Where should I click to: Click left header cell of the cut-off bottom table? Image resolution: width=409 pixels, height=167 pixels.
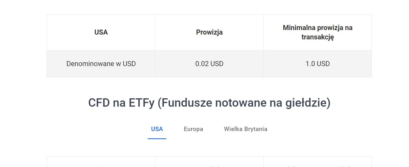[x=101, y=162]
